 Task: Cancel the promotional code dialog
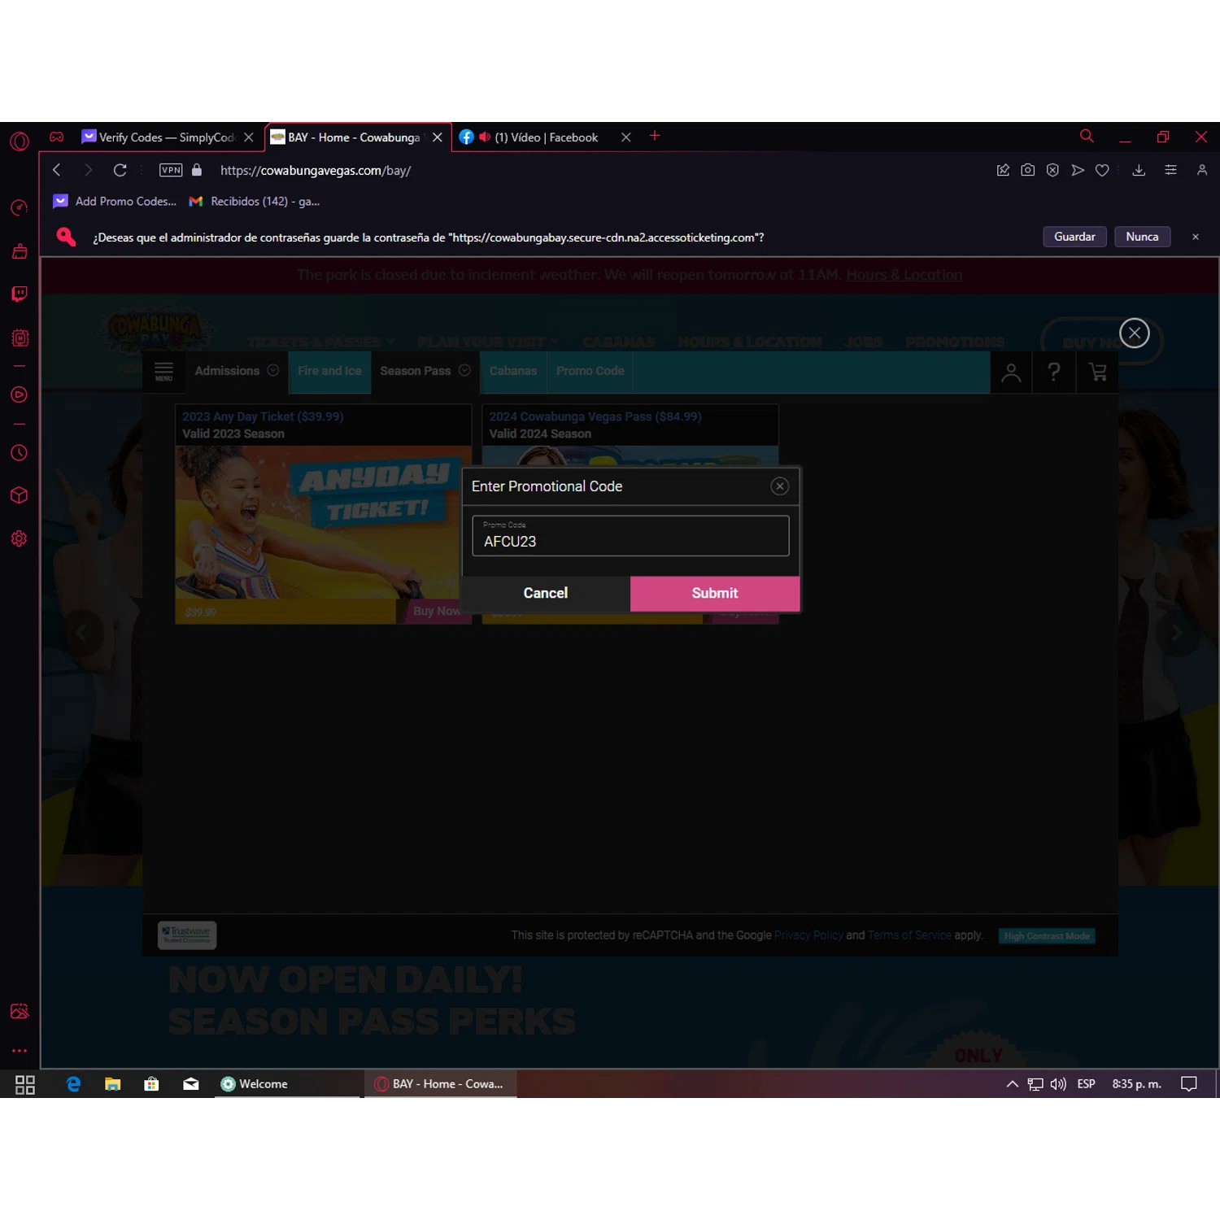(x=546, y=594)
